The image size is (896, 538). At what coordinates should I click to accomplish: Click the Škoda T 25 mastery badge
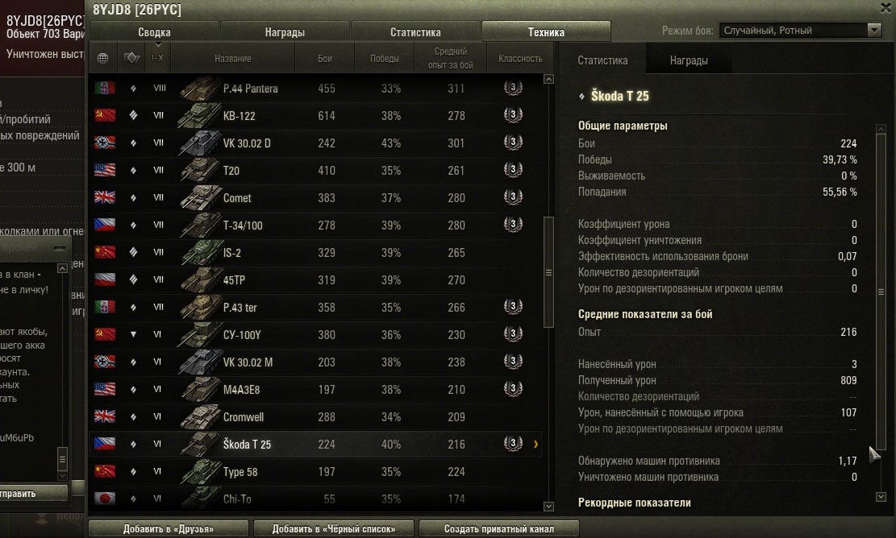(x=513, y=443)
